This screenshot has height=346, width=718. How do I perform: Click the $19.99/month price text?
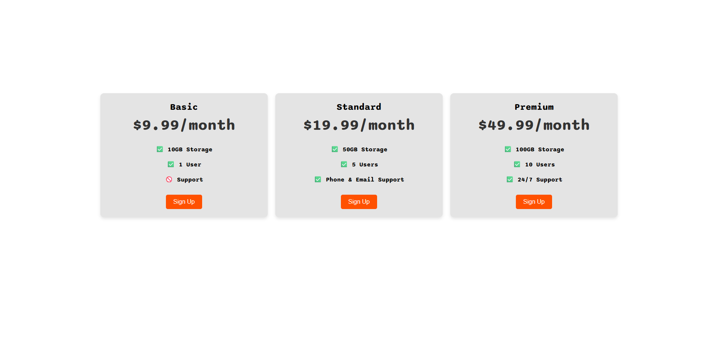(x=359, y=125)
